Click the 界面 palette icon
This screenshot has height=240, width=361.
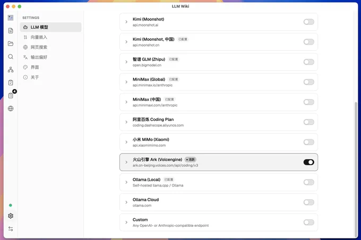25,67
